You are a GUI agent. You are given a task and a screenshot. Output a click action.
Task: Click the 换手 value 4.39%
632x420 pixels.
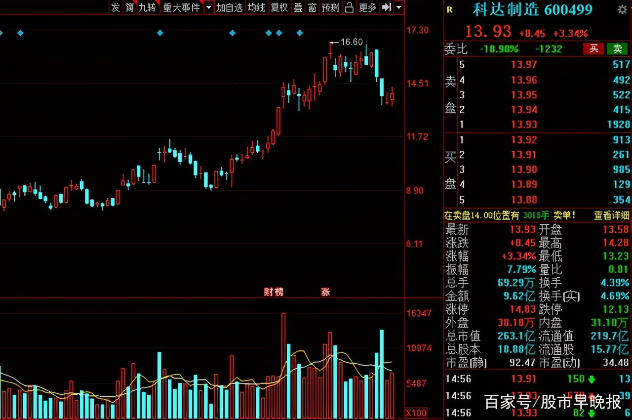pos(615,283)
